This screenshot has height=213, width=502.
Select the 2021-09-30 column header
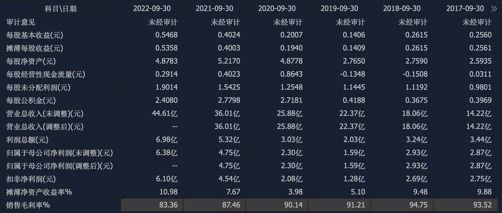pos(215,9)
